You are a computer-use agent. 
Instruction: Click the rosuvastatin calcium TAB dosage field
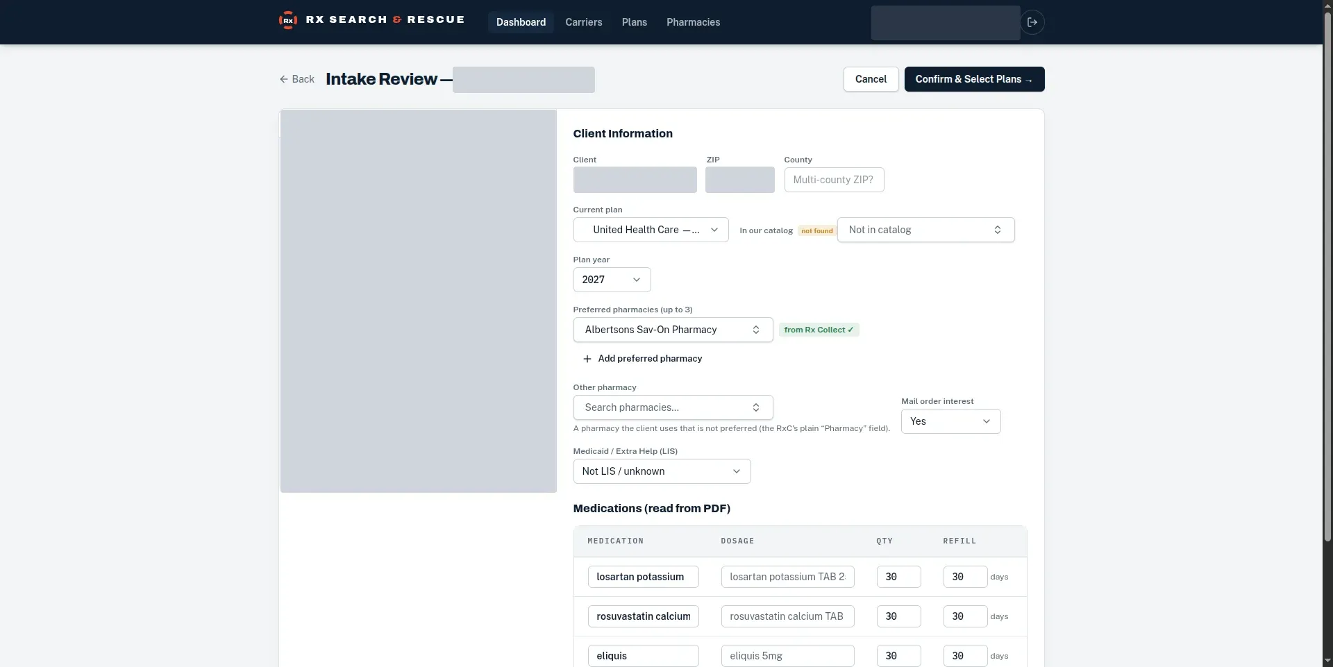point(787,616)
